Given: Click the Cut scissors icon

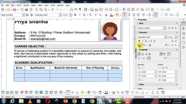Looking at the screenshot, I should tap(37, 10).
